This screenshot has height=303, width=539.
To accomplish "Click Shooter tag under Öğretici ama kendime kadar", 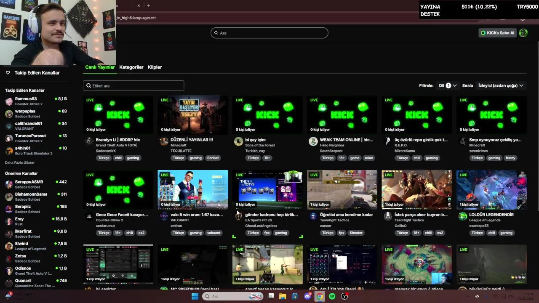I will pyautogui.click(x=356, y=233).
